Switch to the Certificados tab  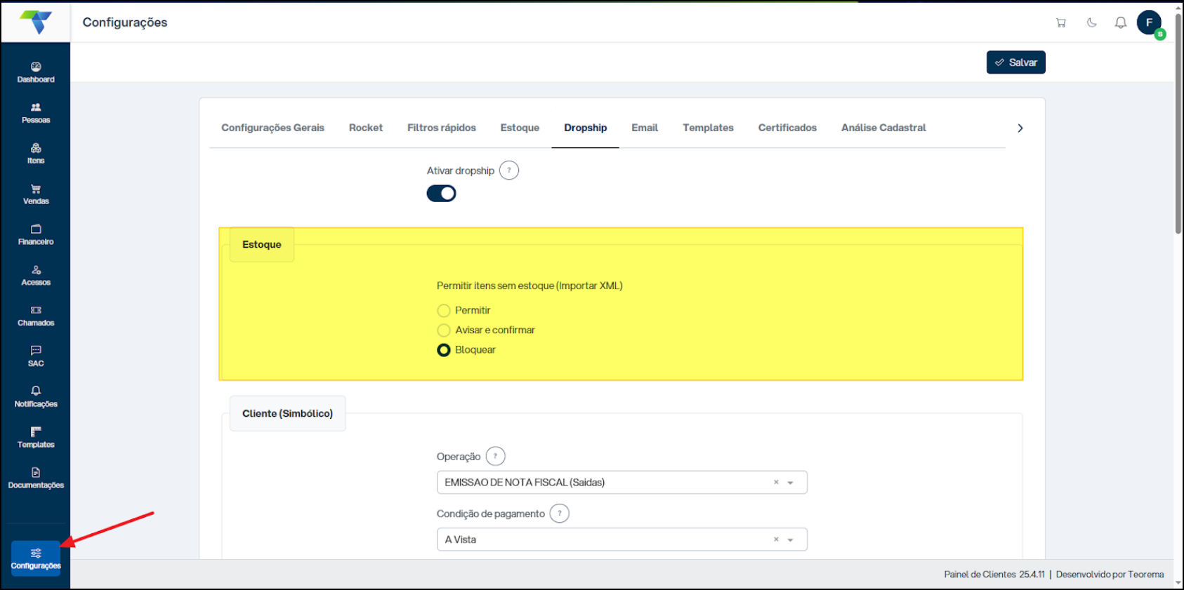click(x=787, y=128)
